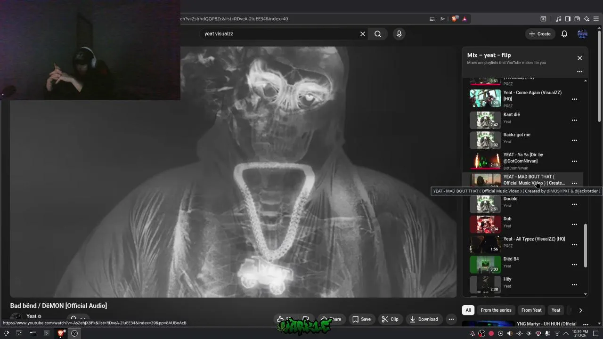Screen dimensions: 603x339
Task: Play Kant dië from the mix
Action: [485, 120]
